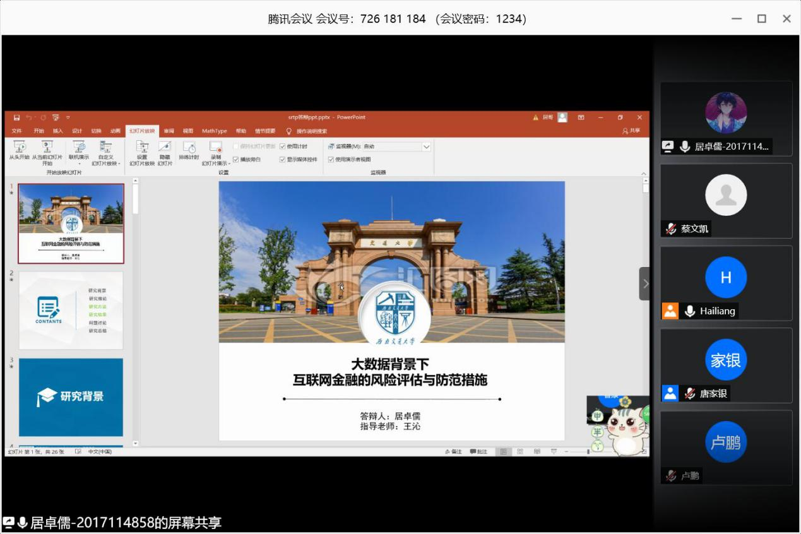Click the 批注 comments button in status bar
Image resolution: width=801 pixels, height=534 pixels.
click(478, 451)
